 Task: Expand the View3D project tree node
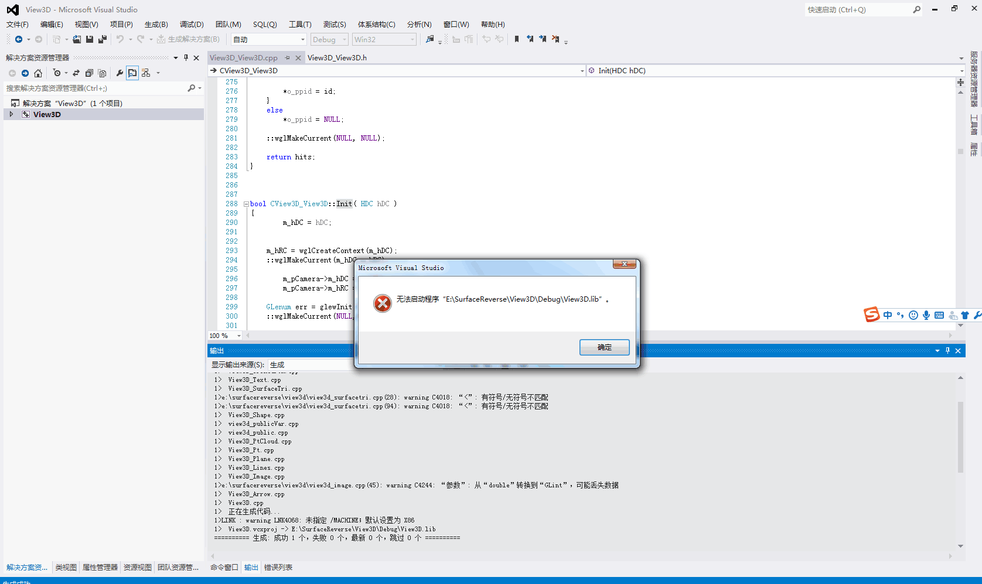[11, 114]
